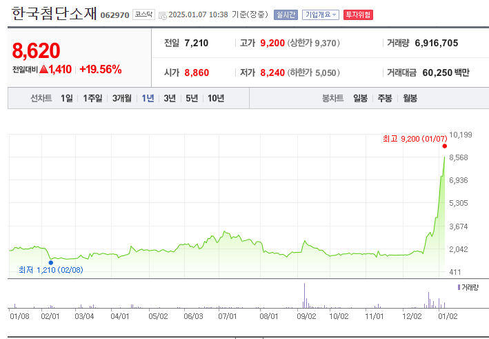489x339 pixels.
Task: Switch to 주봉 candlestick chart
Action: click(x=385, y=98)
